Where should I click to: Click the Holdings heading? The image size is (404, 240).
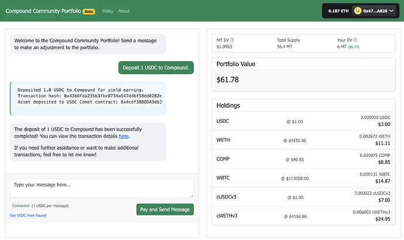[x=228, y=105]
